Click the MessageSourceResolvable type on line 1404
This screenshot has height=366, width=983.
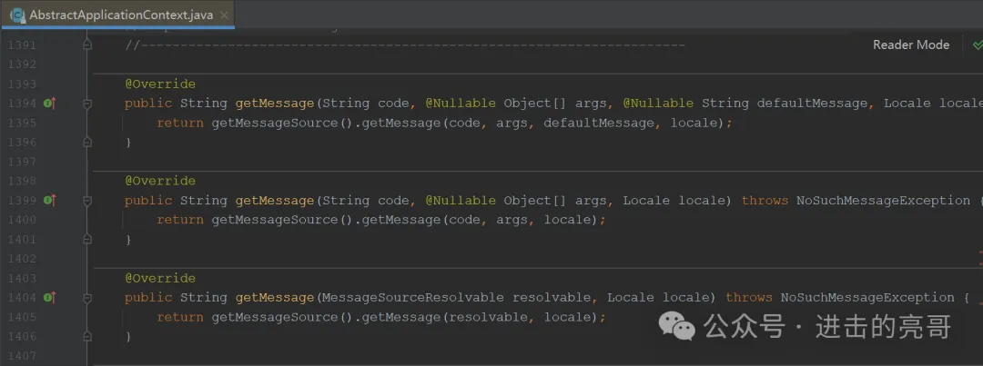coord(414,297)
